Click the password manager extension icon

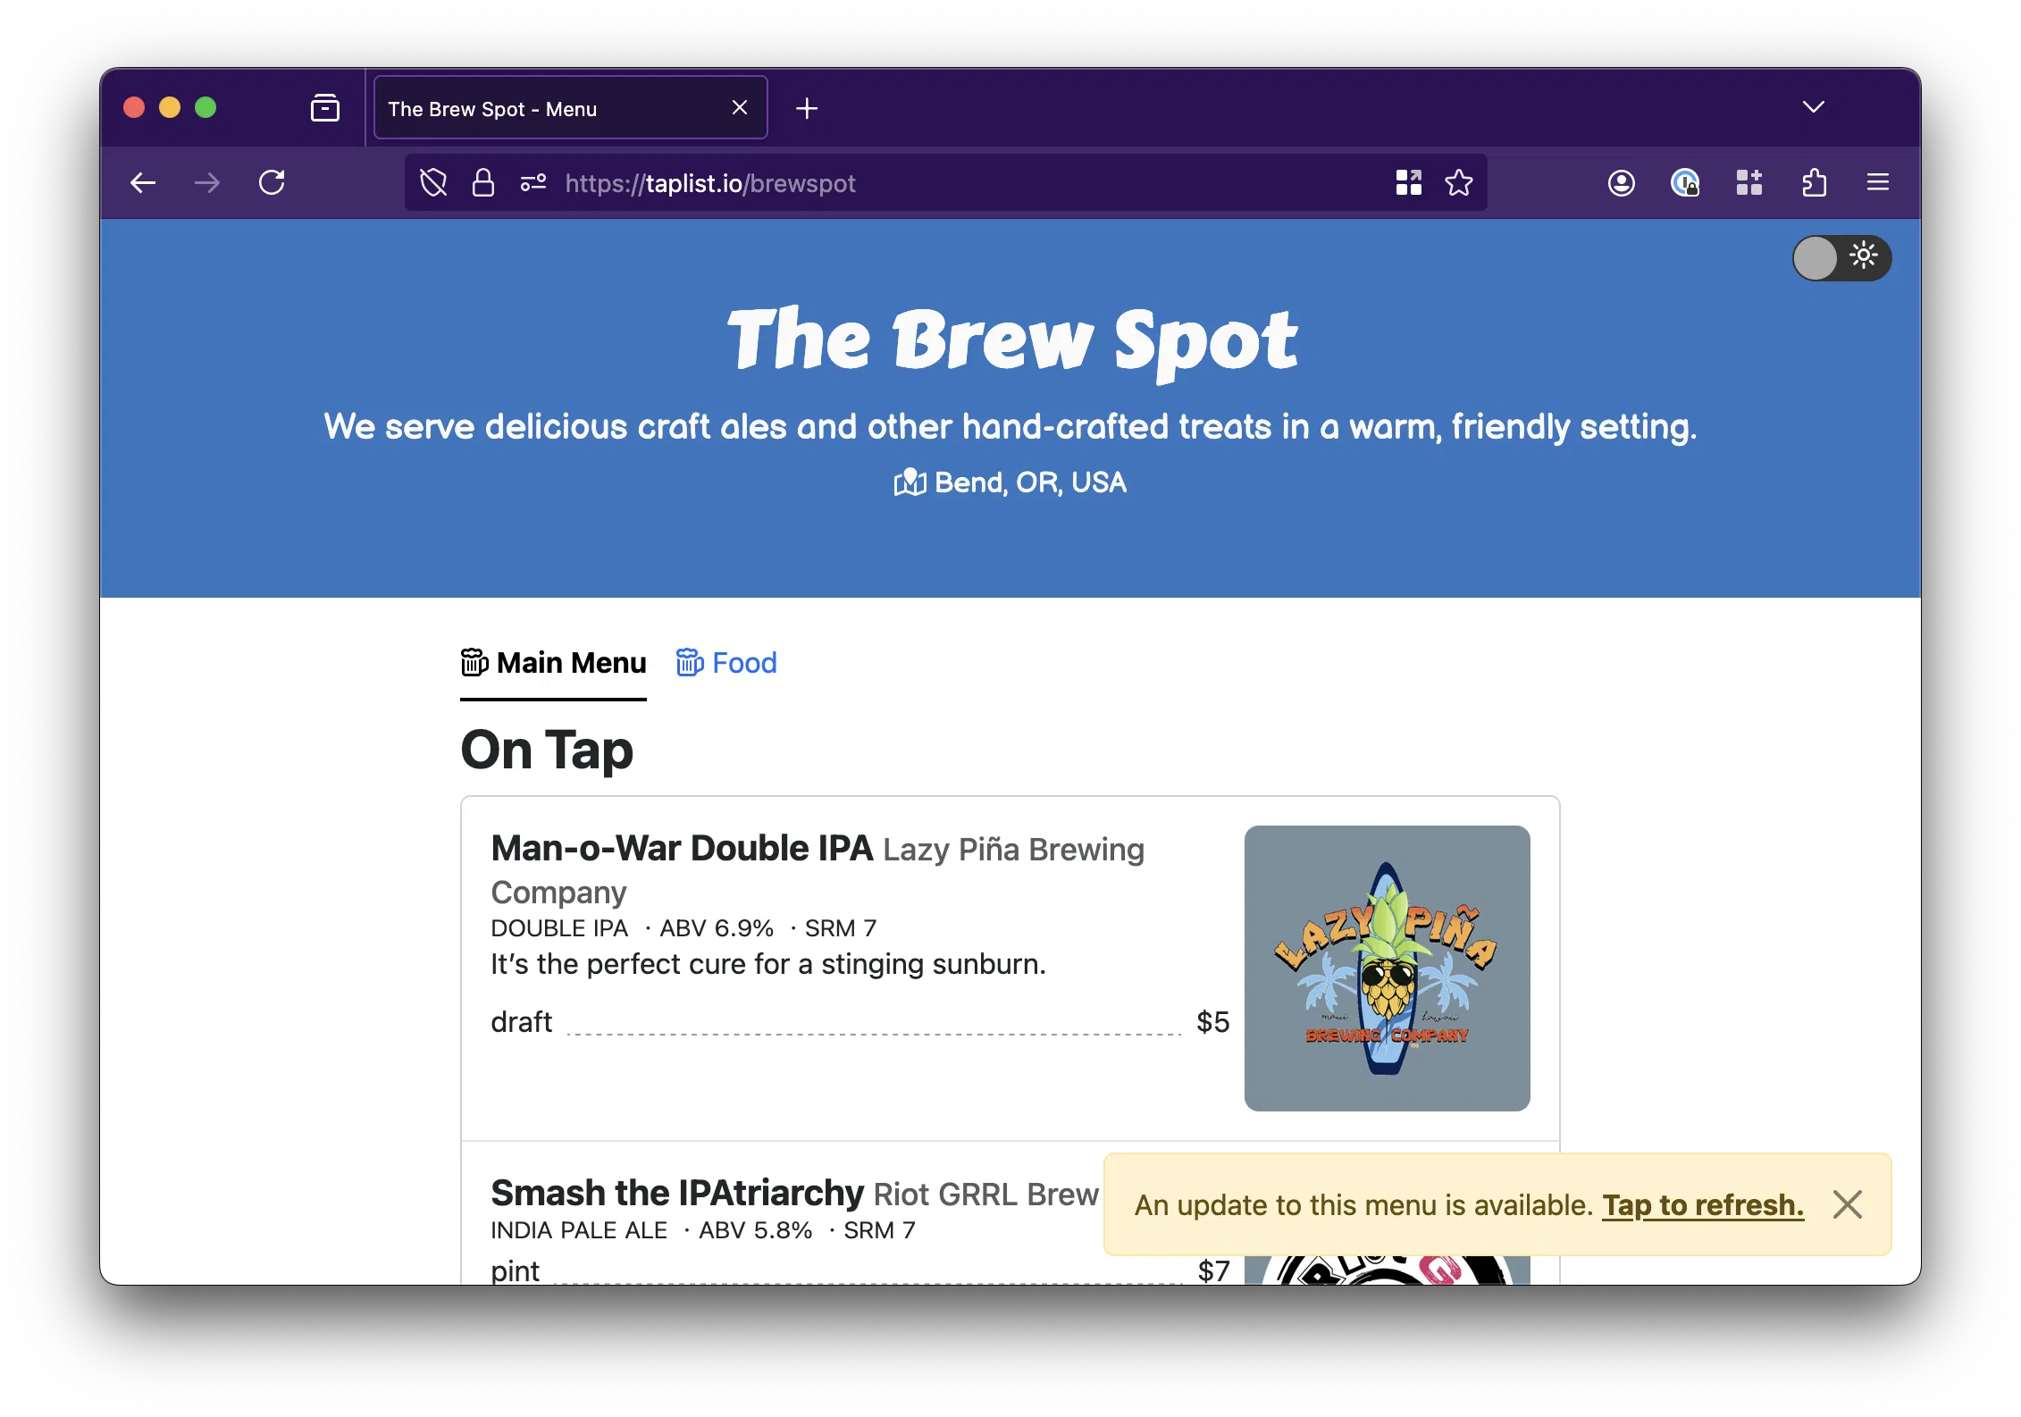(1685, 183)
